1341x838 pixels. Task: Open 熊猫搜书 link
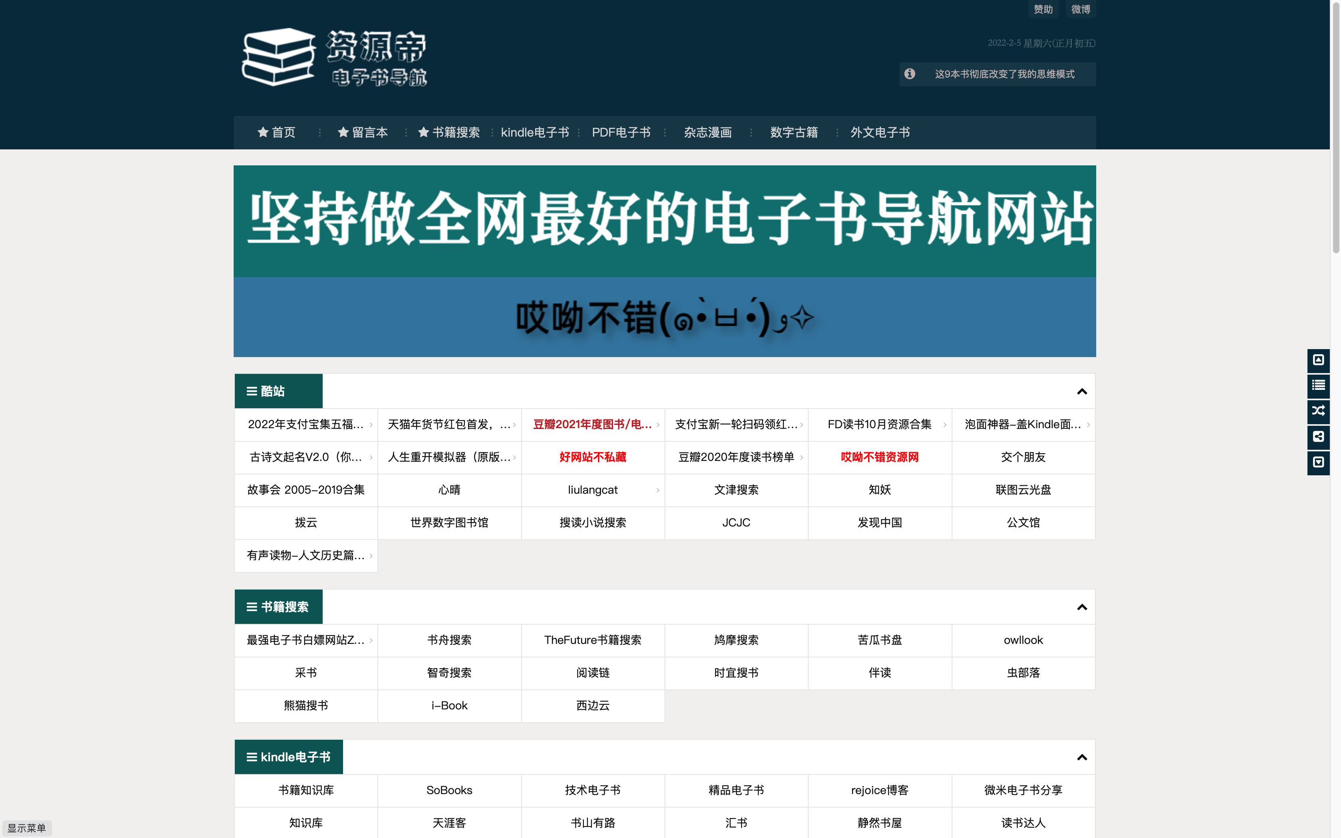[x=305, y=705]
